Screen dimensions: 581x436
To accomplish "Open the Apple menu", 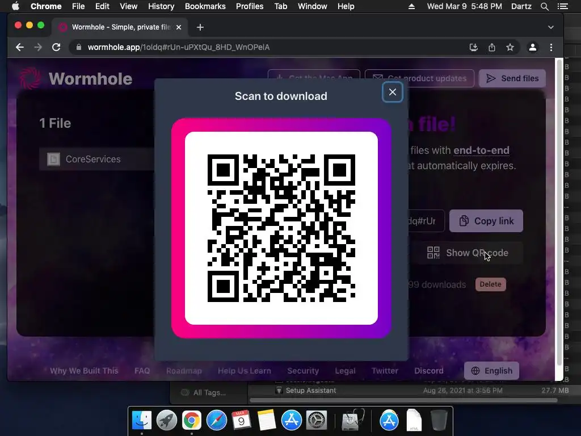I will tap(15, 6).
